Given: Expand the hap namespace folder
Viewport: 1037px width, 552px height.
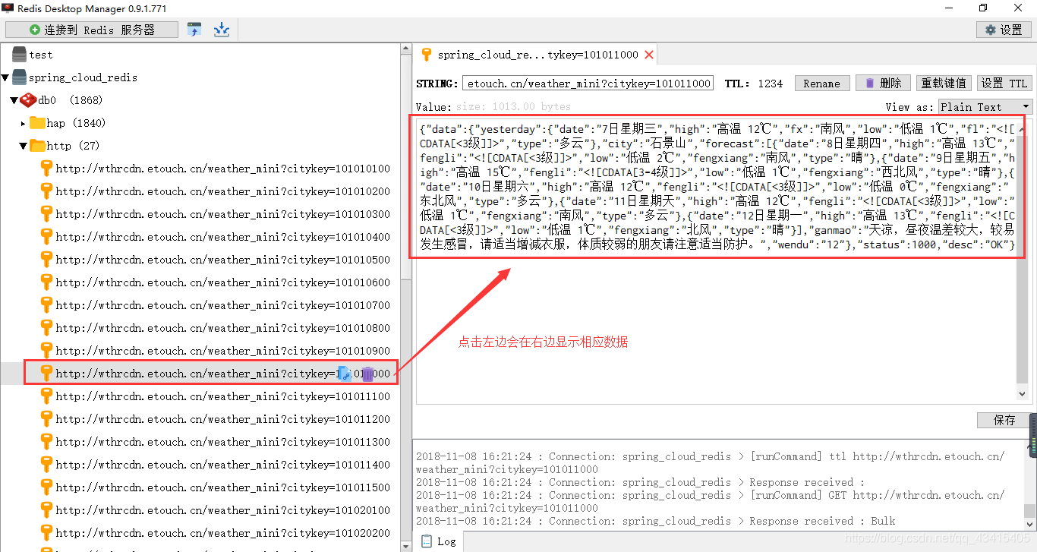Looking at the screenshot, I should (24, 123).
